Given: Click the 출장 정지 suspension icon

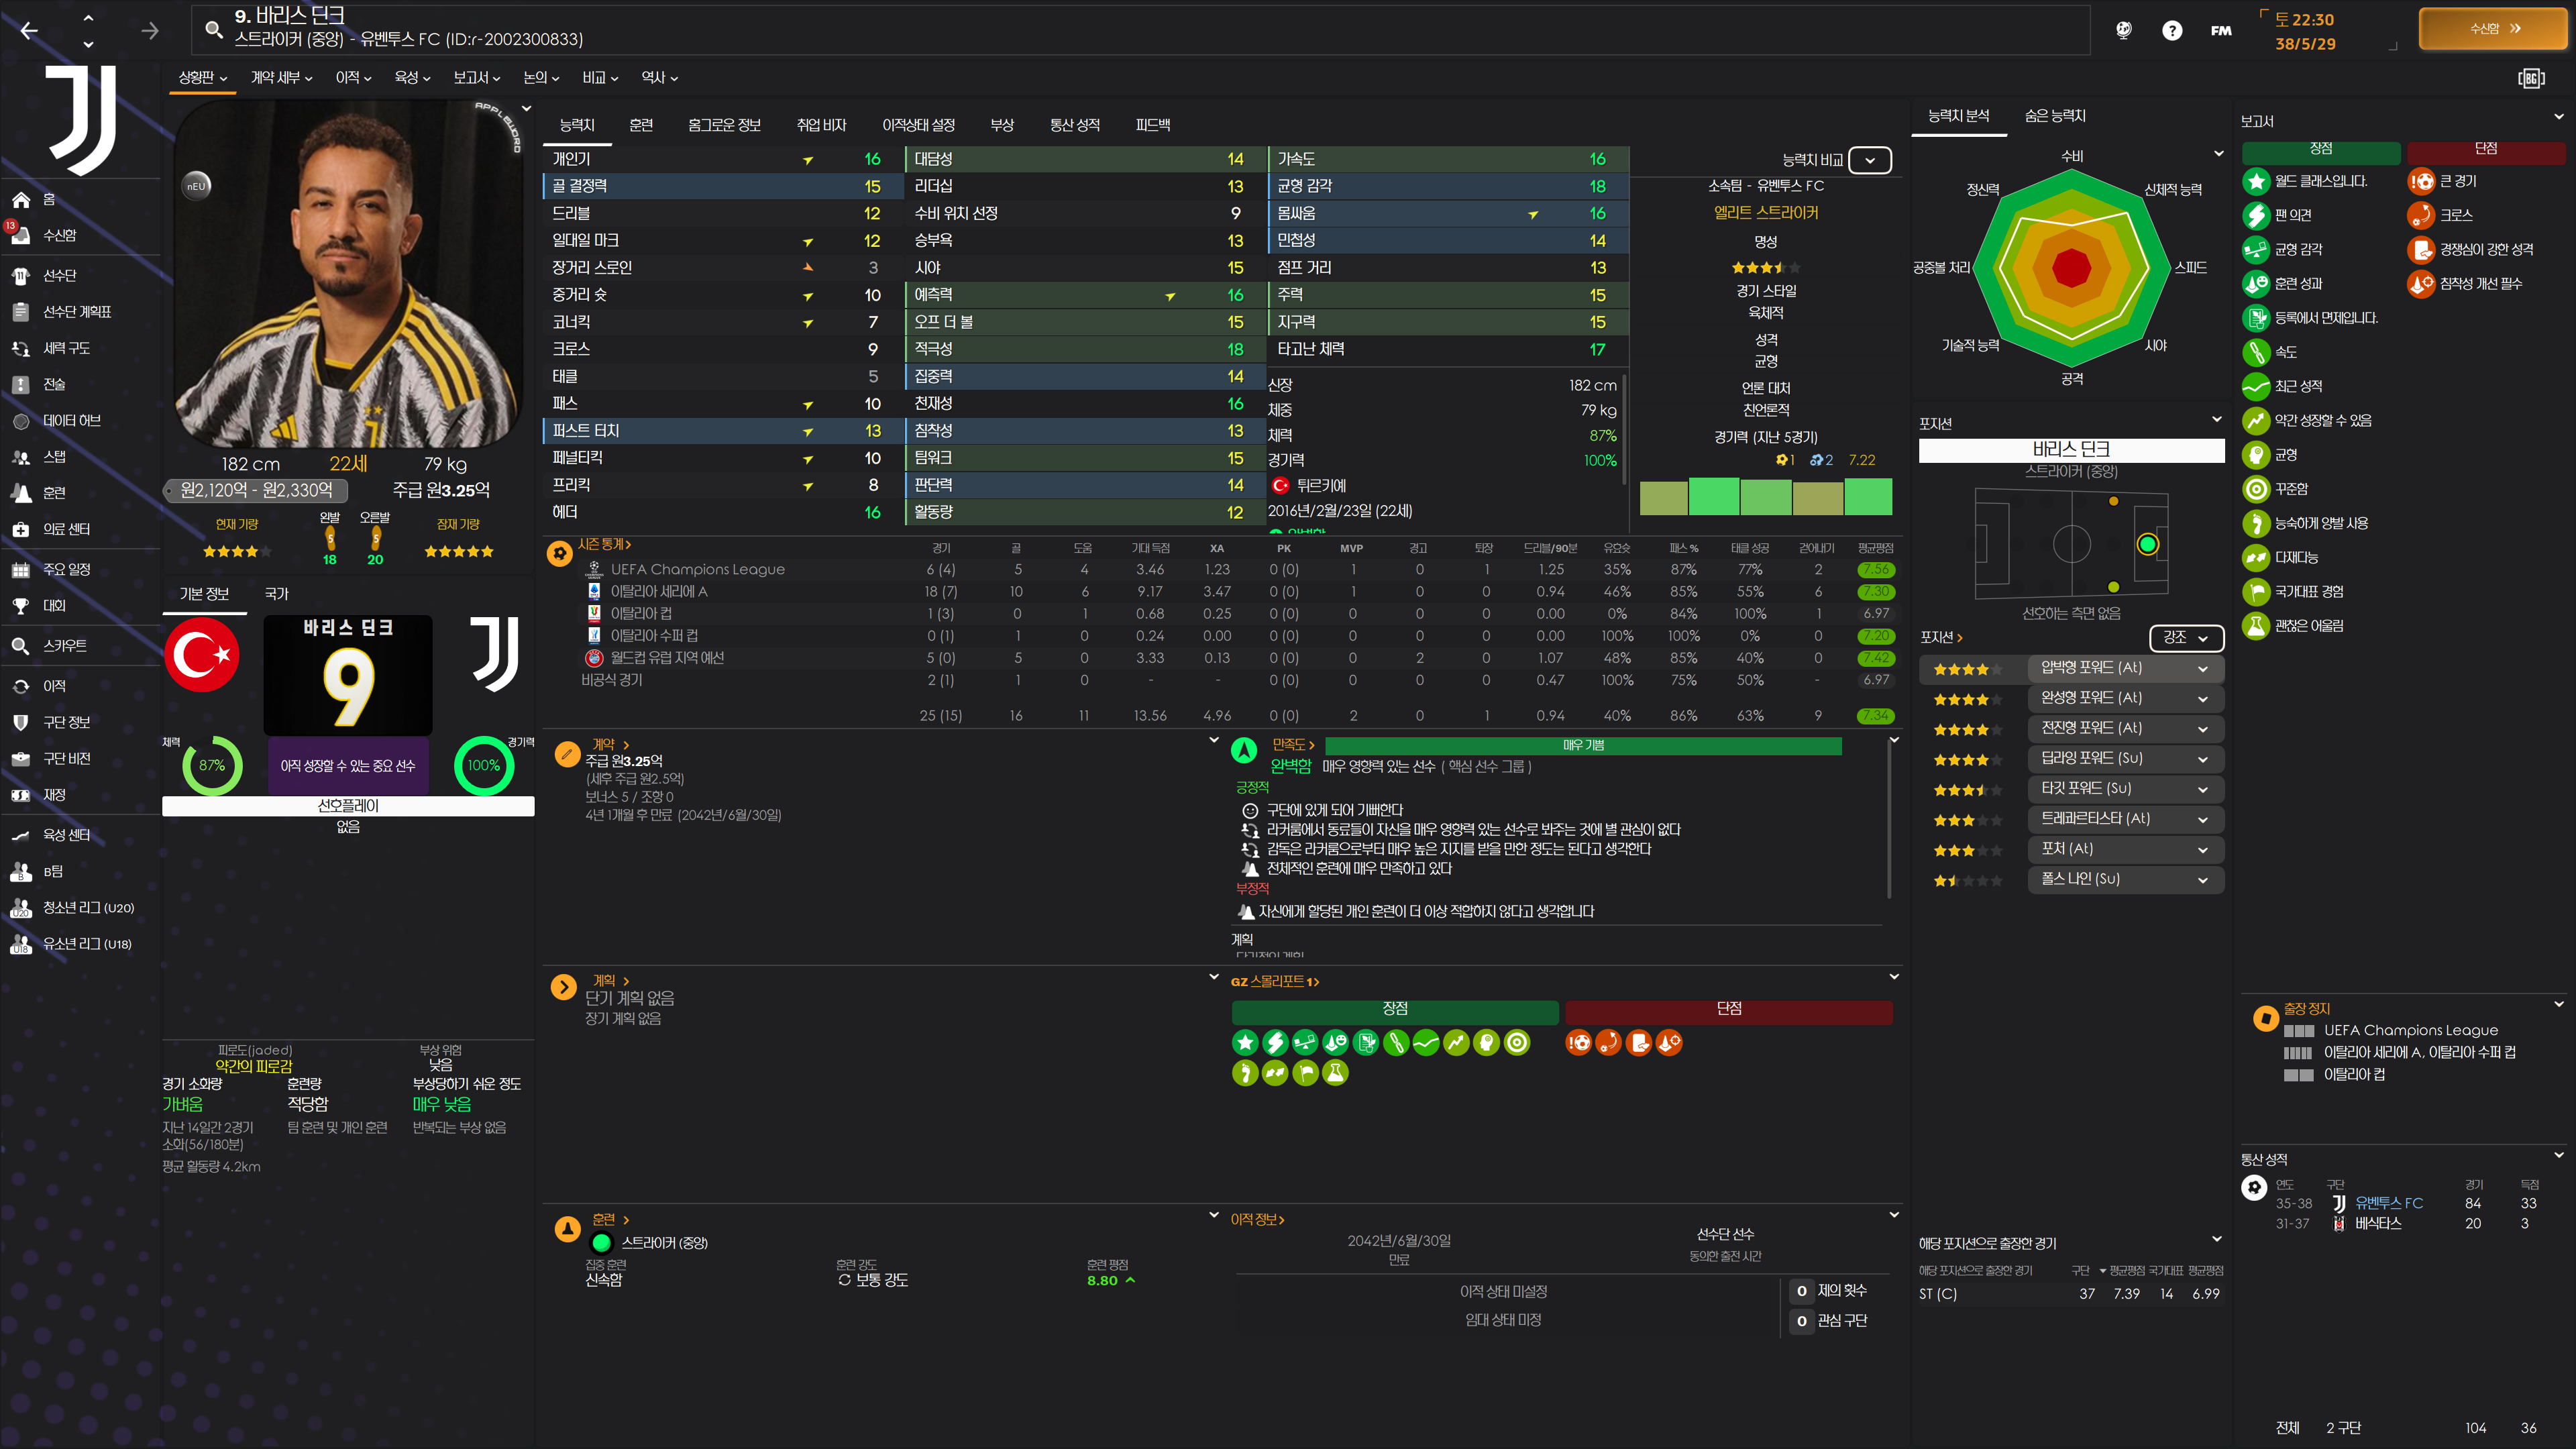Looking at the screenshot, I should [2265, 1018].
